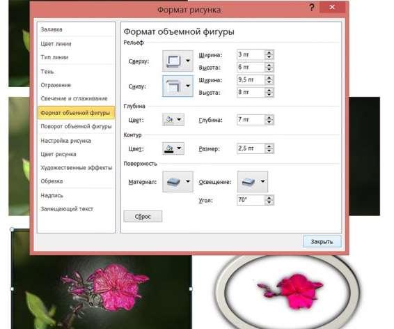Click the Закрыть button

tap(322, 241)
